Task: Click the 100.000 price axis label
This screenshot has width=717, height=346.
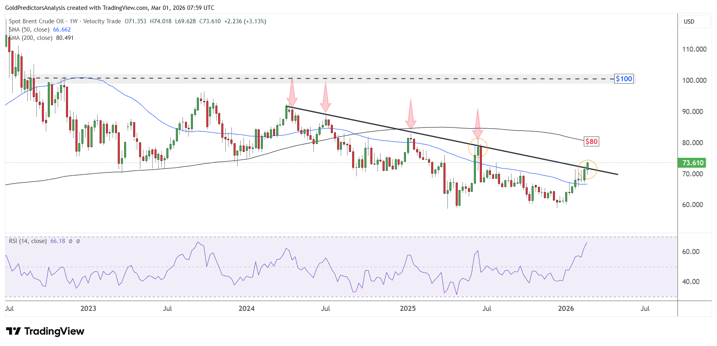Action: [694, 80]
